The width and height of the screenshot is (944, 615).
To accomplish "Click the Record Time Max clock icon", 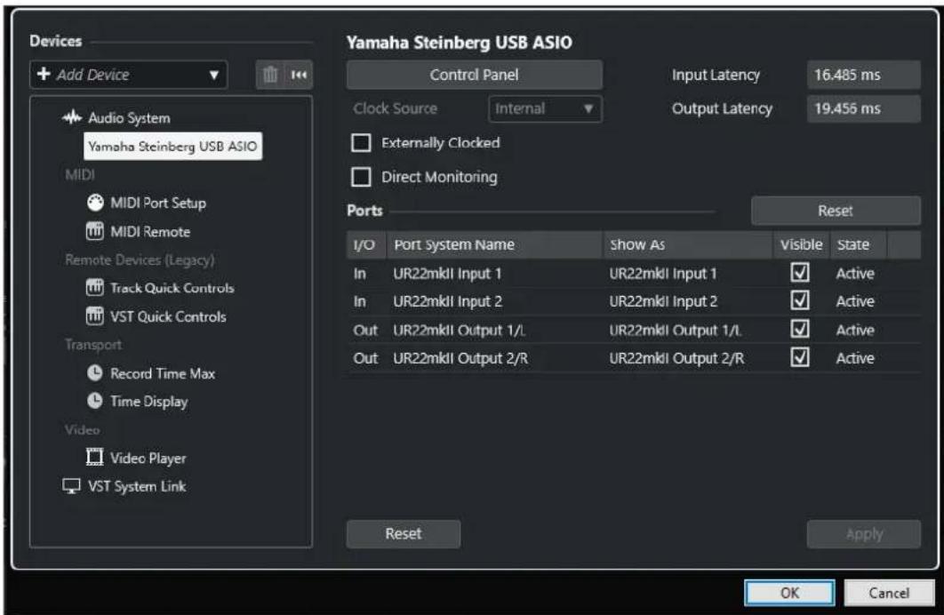I will tap(95, 373).
